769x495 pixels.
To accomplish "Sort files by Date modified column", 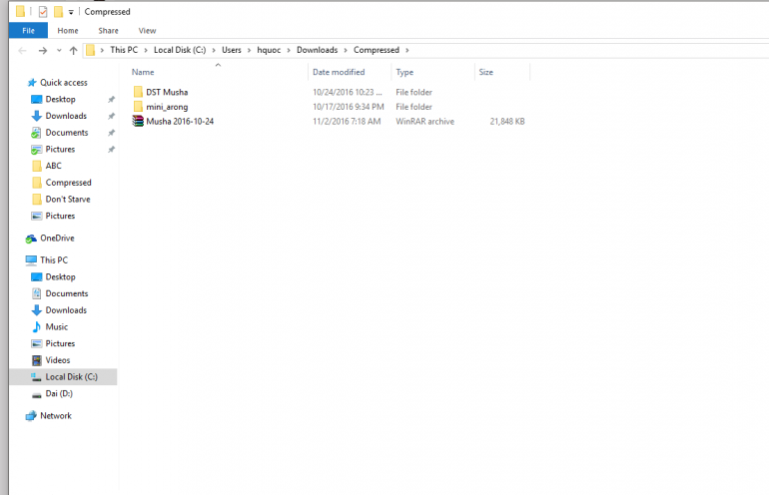I will click(x=339, y=72).
